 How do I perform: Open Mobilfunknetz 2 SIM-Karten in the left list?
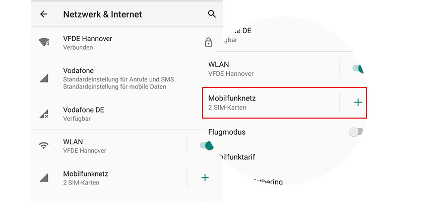(86, 177)
